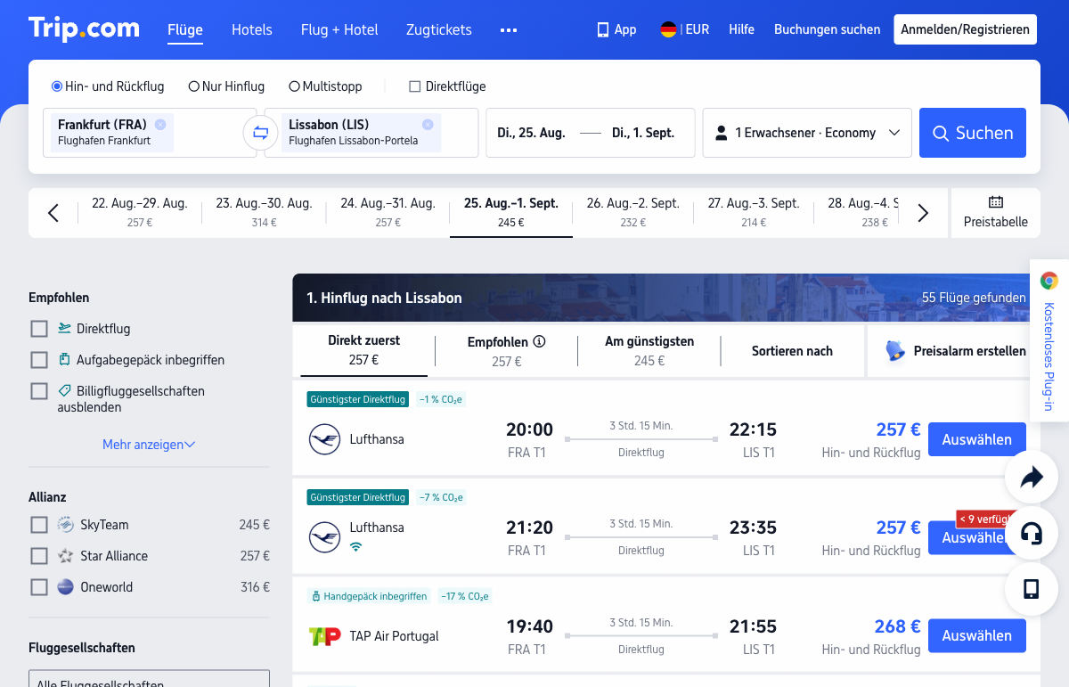Viewport: 1069px width, 687px height.
Task: Click the Trip.com logo
Action: pyautogui.click(x=84, y=29)
